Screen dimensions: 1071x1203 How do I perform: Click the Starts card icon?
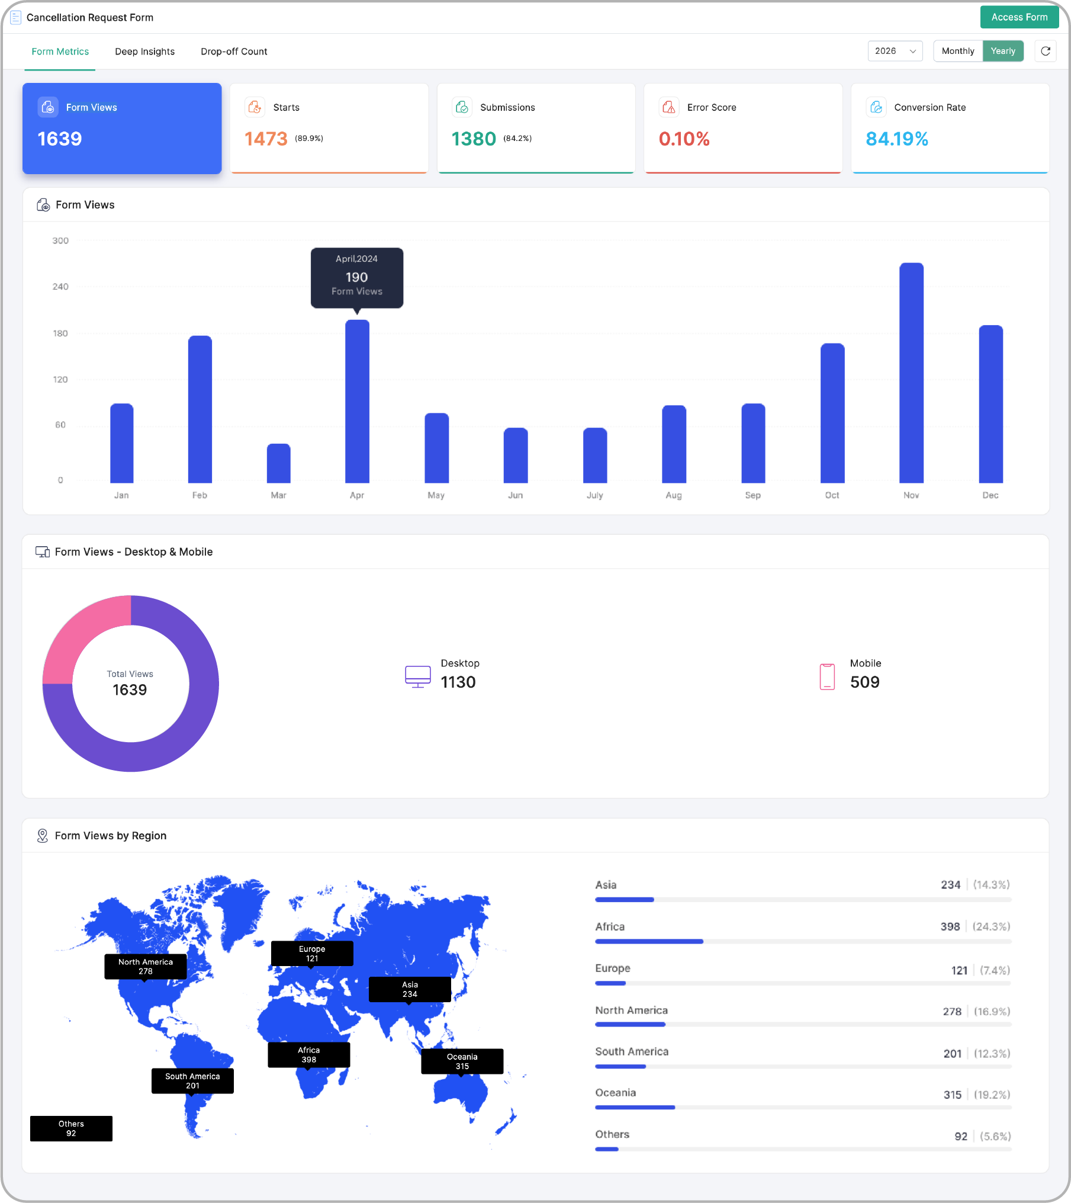click(x=255, y=107)
